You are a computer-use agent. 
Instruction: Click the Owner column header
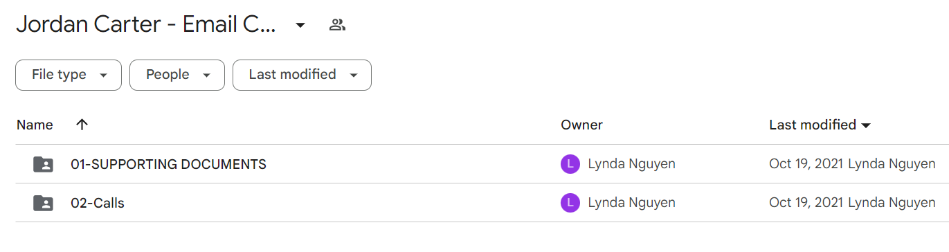(581, 125)
